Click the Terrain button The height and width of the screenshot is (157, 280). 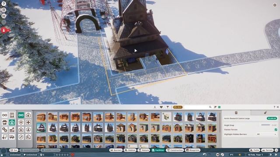267,150
